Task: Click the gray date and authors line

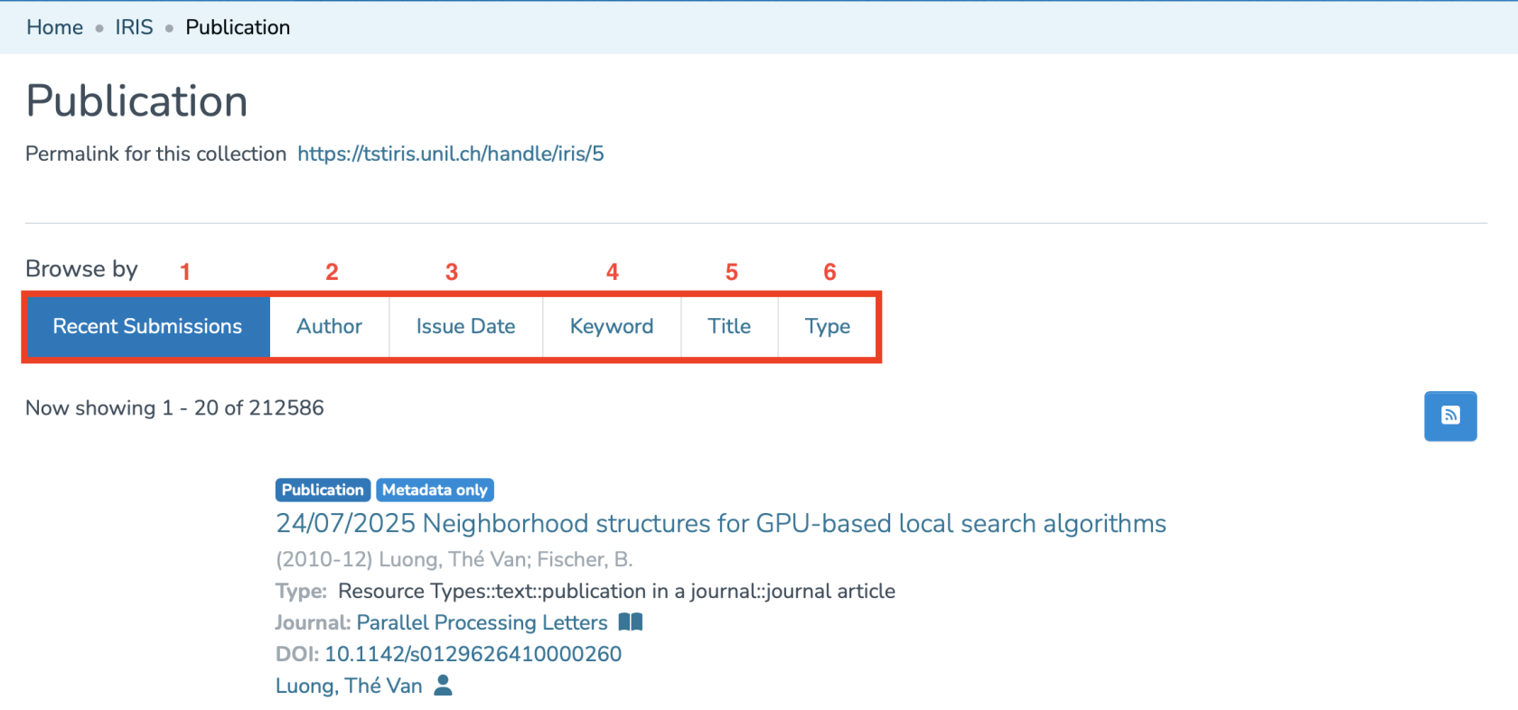Action: pyautogui.click(x=454, y=559)
